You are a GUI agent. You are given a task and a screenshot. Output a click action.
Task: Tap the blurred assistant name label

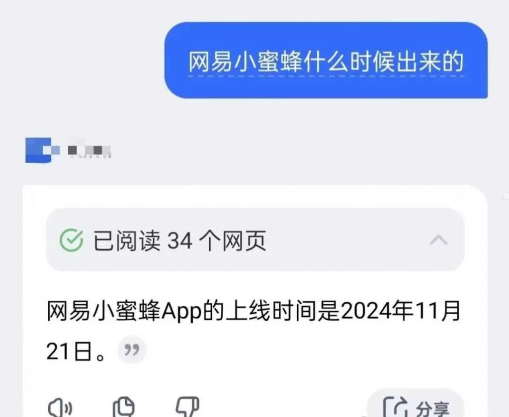(89, 150)
